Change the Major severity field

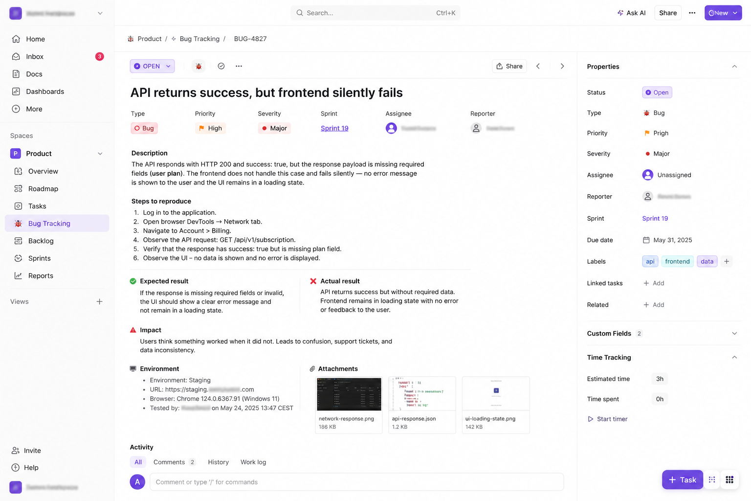(274, 128)
